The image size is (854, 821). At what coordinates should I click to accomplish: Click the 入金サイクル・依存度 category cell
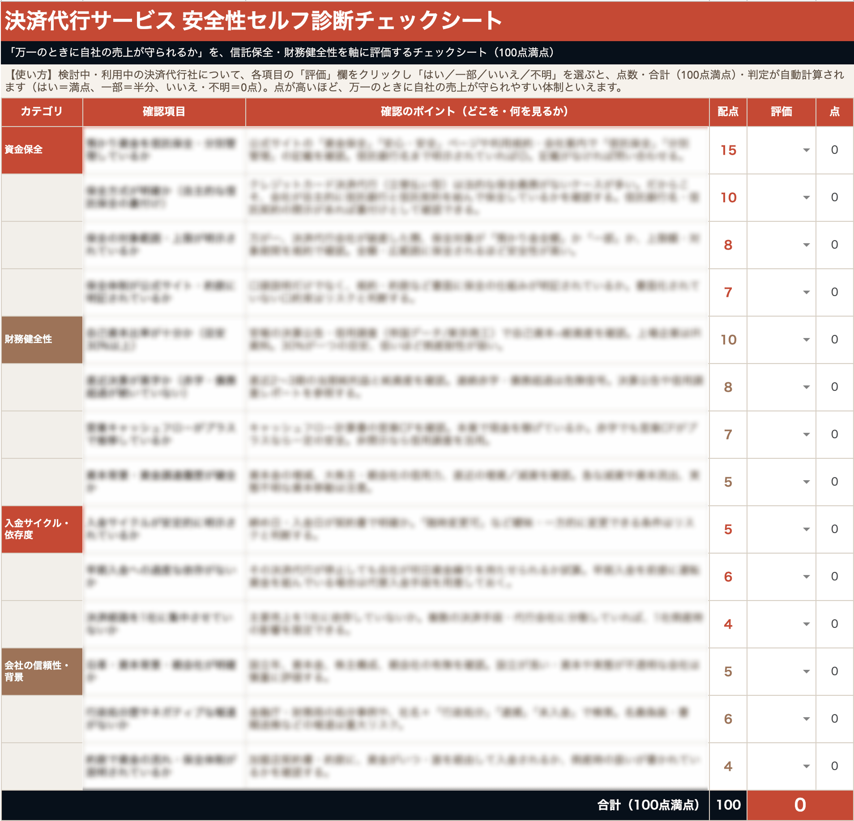pyautogui.click(x=42, y=529)
